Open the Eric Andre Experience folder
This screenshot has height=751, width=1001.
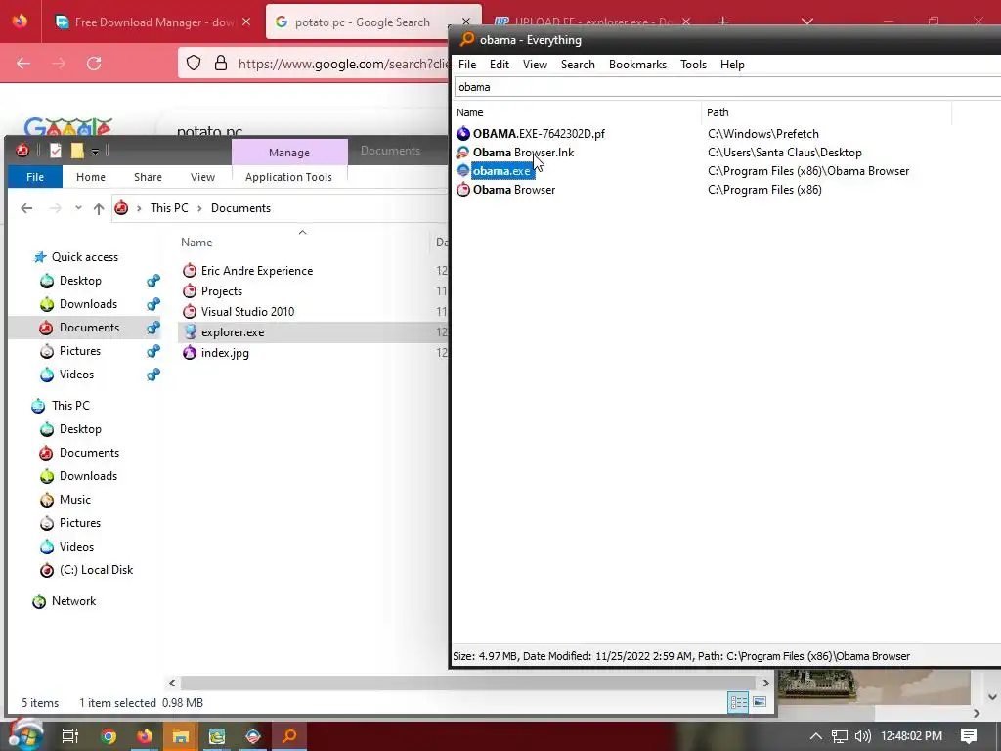click(257, 271)
